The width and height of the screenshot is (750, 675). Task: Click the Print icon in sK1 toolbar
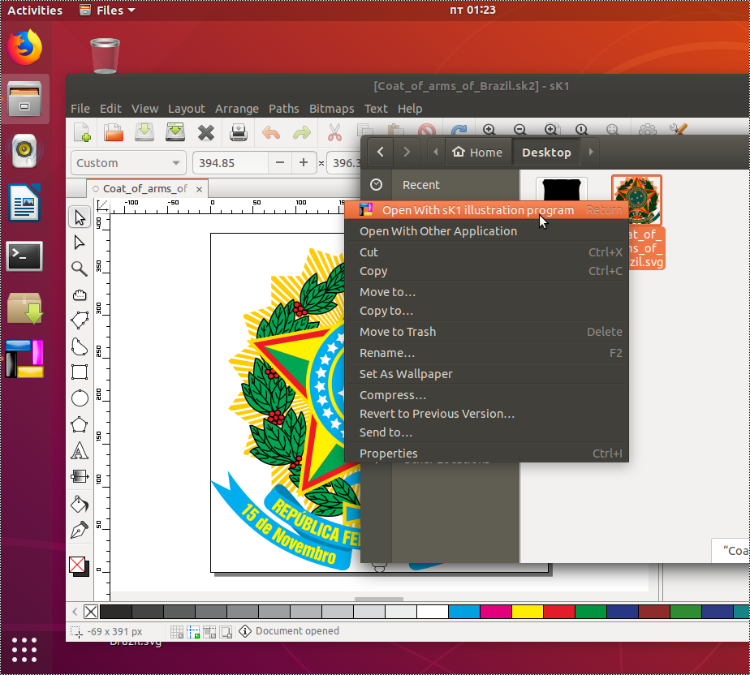click(x=238, y=132)
